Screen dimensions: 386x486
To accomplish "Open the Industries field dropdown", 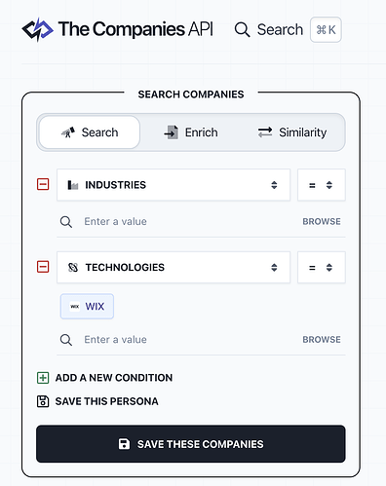I will [174, 185].
